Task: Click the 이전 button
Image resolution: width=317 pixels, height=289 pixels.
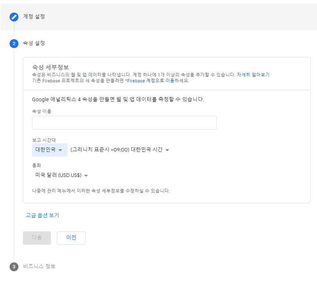Action: 71,238
